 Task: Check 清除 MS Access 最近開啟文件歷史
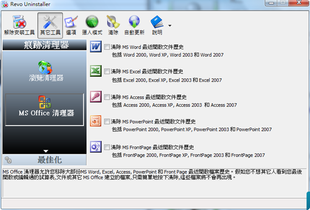click(107, 97)
